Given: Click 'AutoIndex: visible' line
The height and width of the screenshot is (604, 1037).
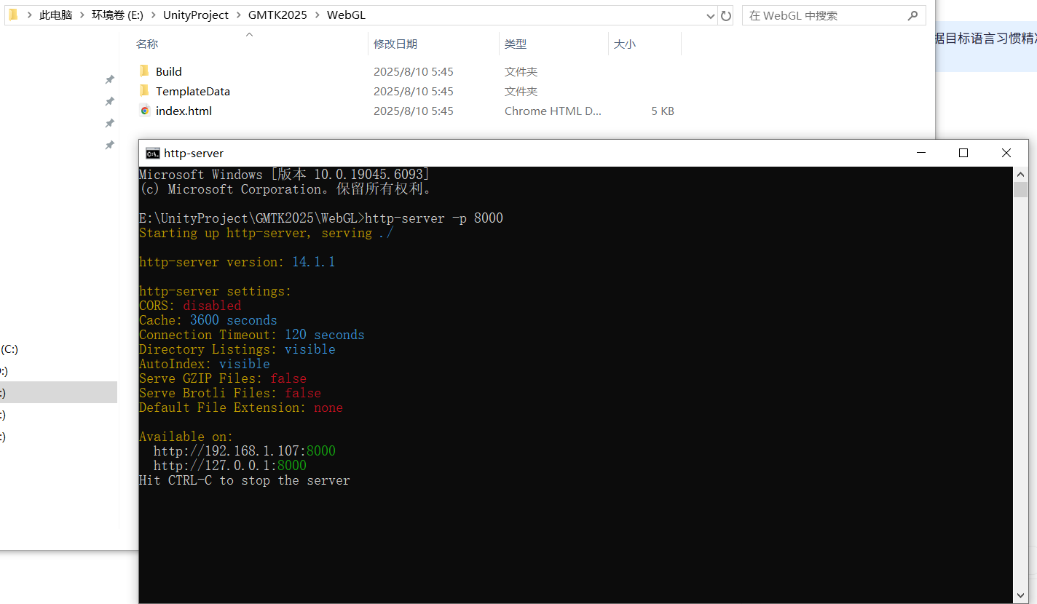Looking at the screenshot, I should tap(205, 364).
